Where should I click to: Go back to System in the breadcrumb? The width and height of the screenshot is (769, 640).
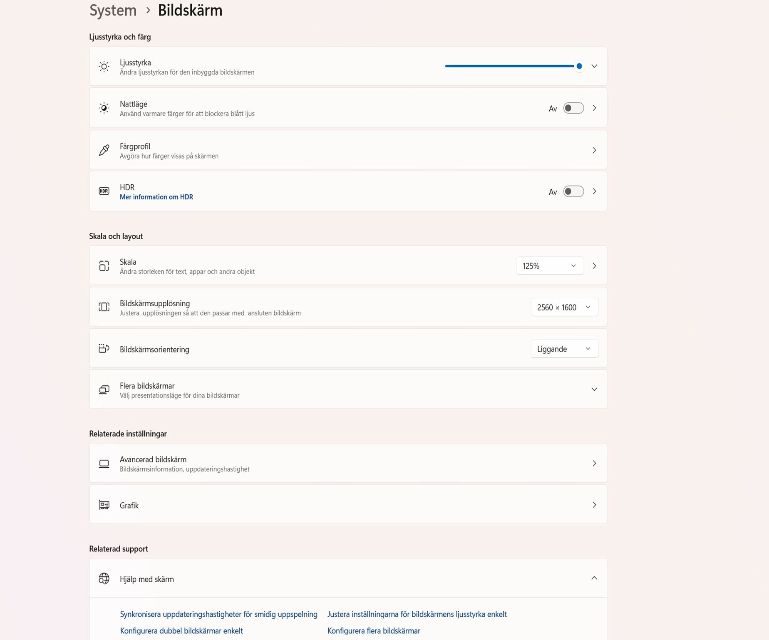tap(112, 10)
